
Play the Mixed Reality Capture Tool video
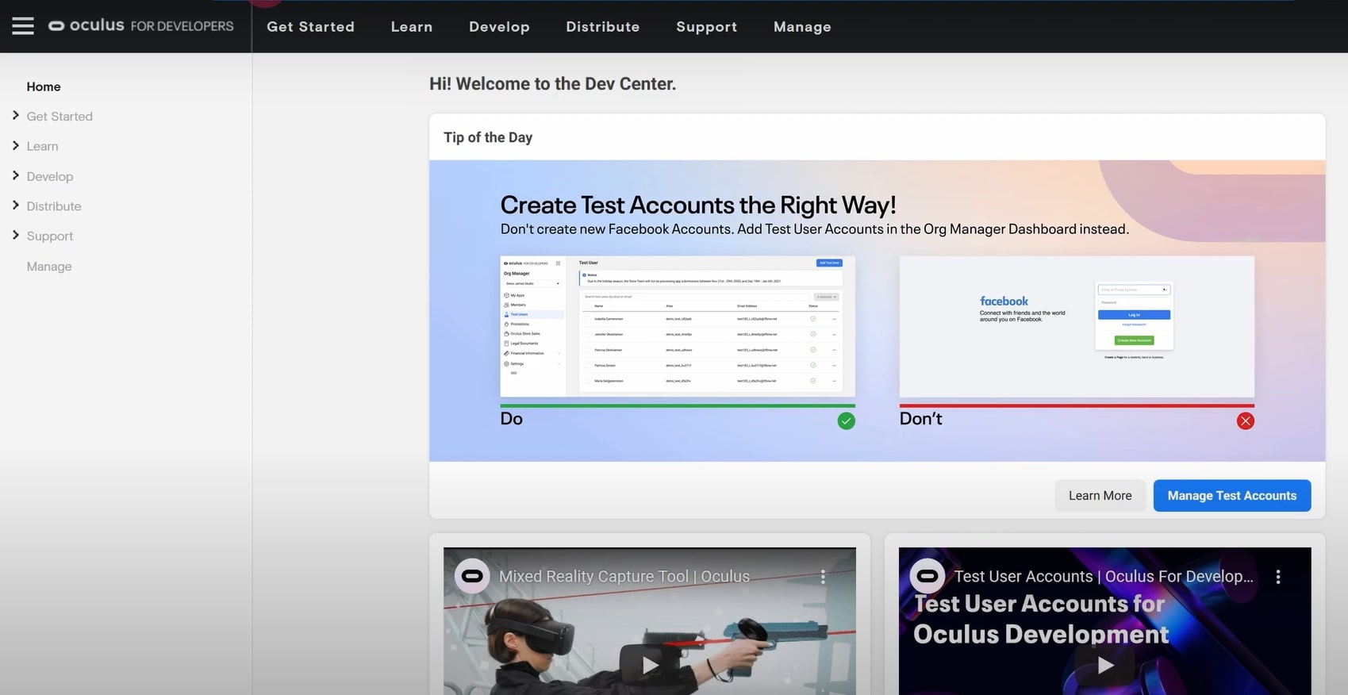click(x=650, y=665)
